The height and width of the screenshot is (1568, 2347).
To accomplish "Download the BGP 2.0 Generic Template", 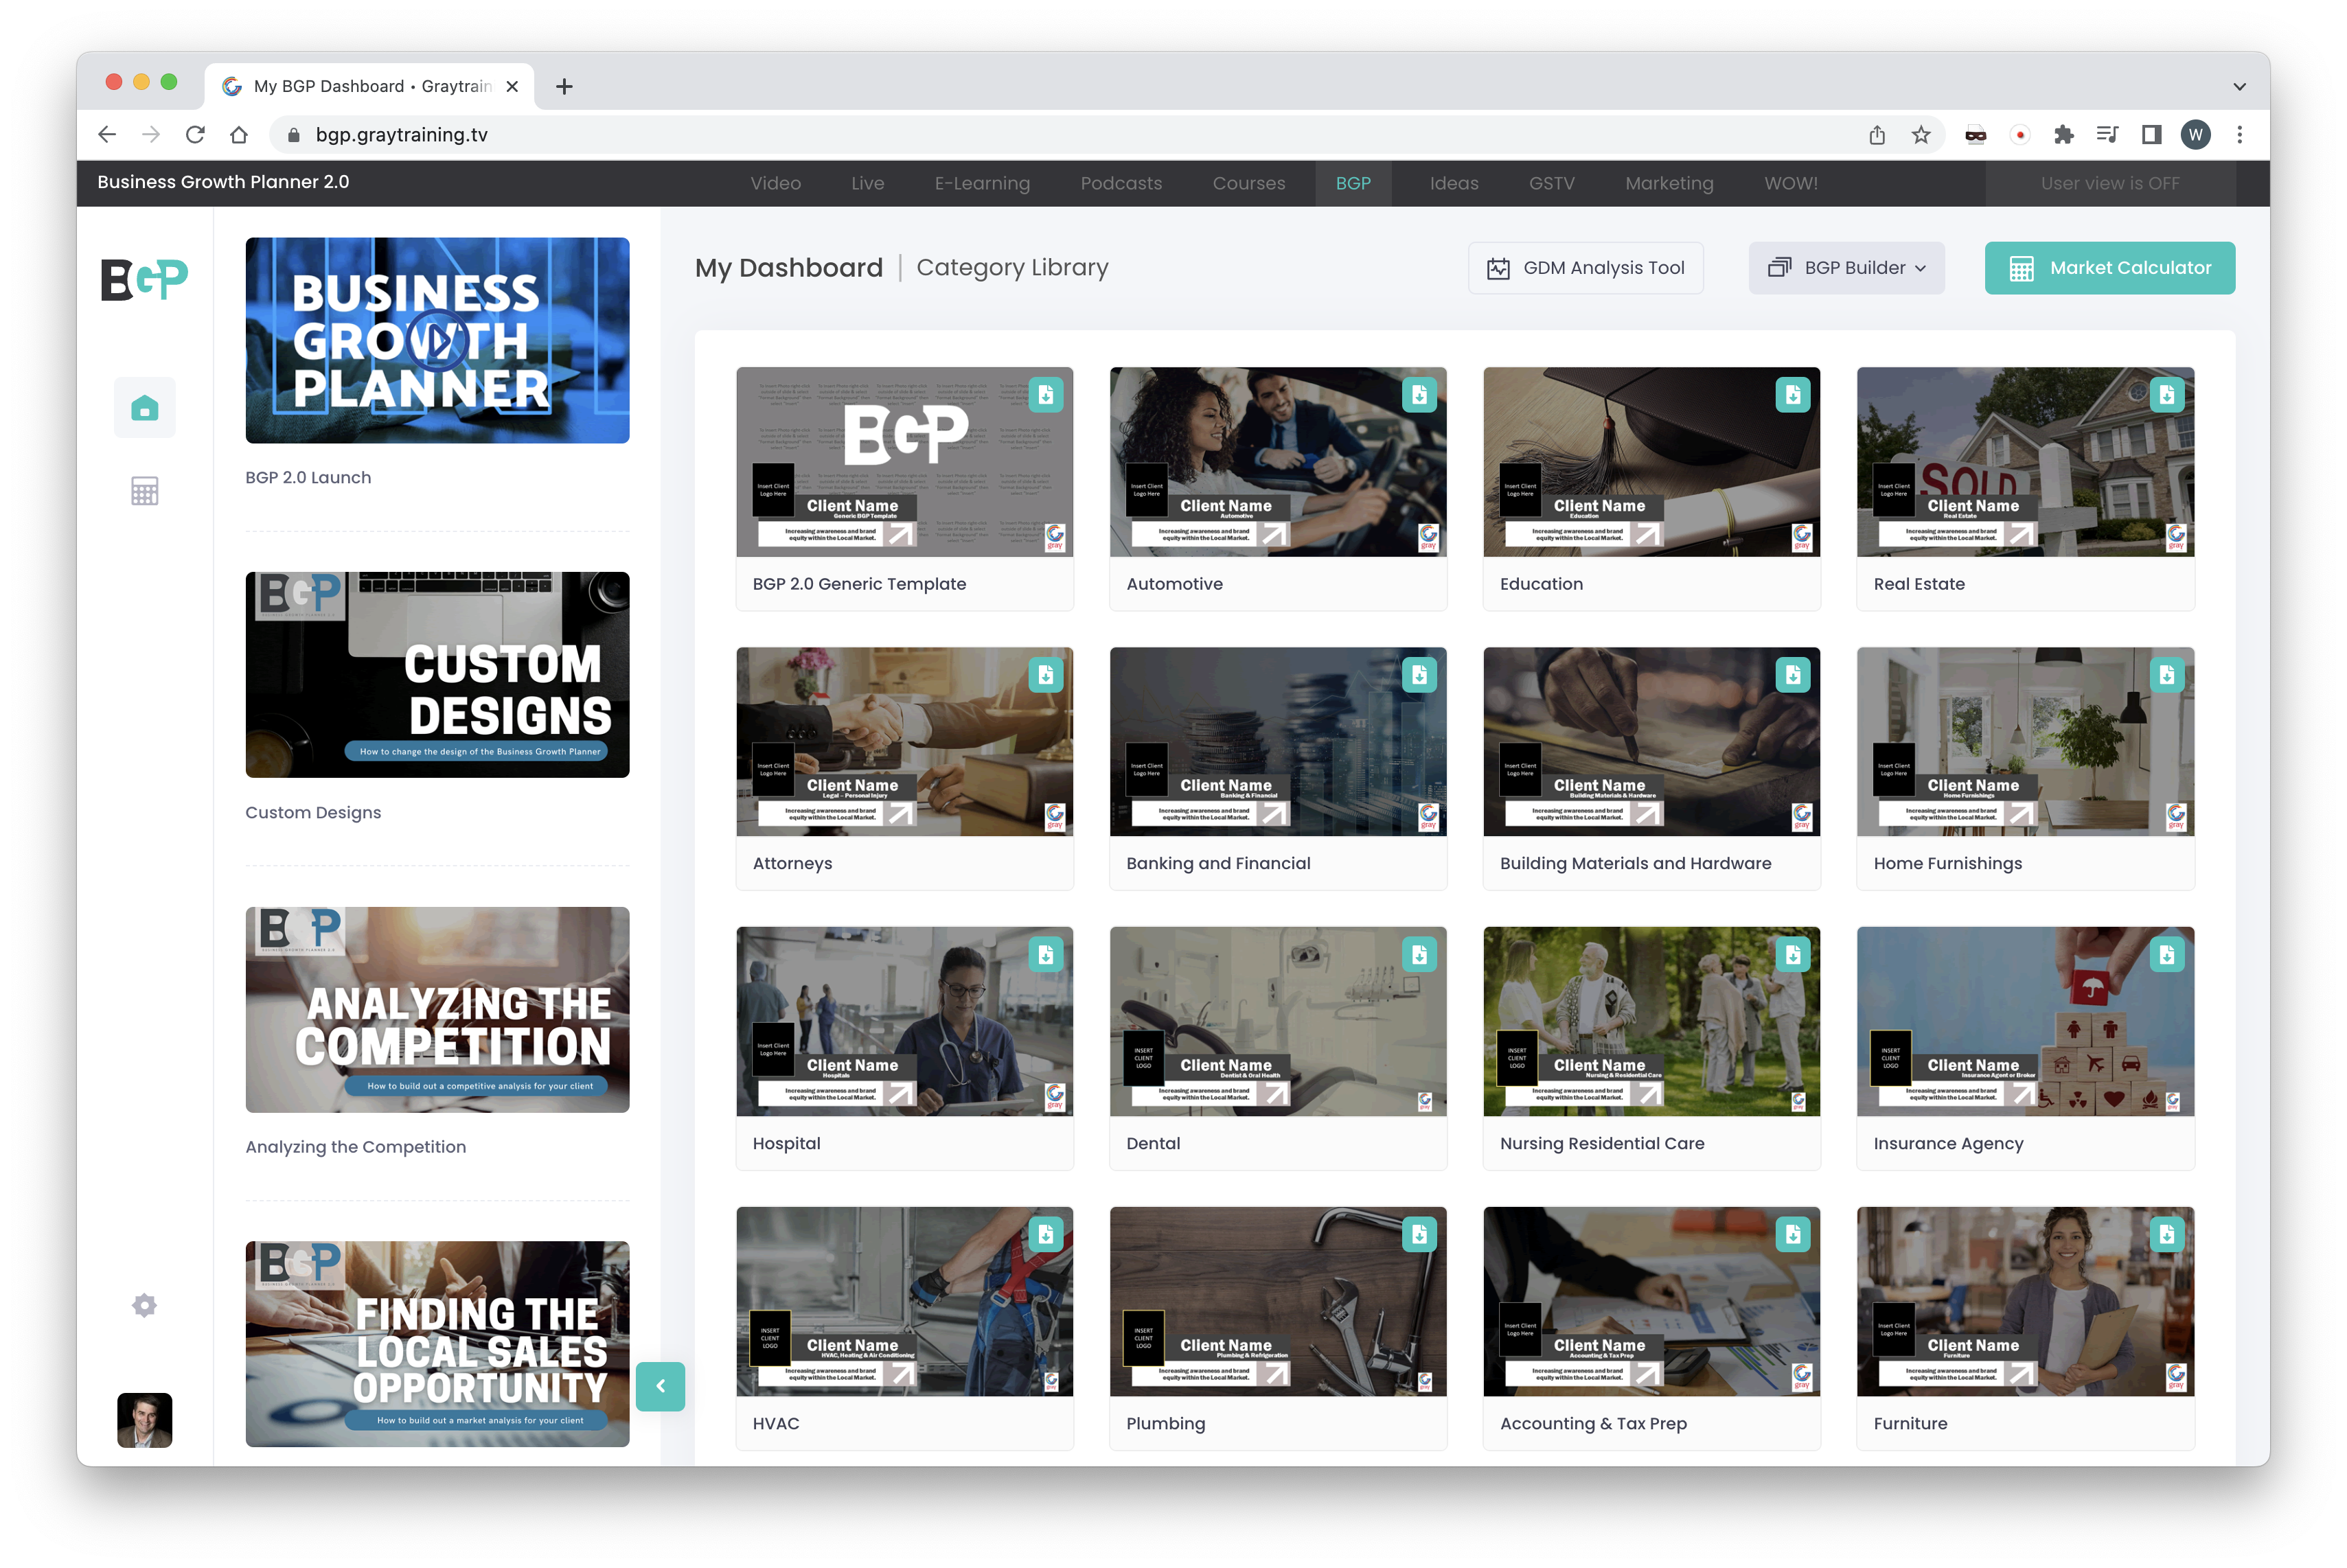I will coord(1046,395).
